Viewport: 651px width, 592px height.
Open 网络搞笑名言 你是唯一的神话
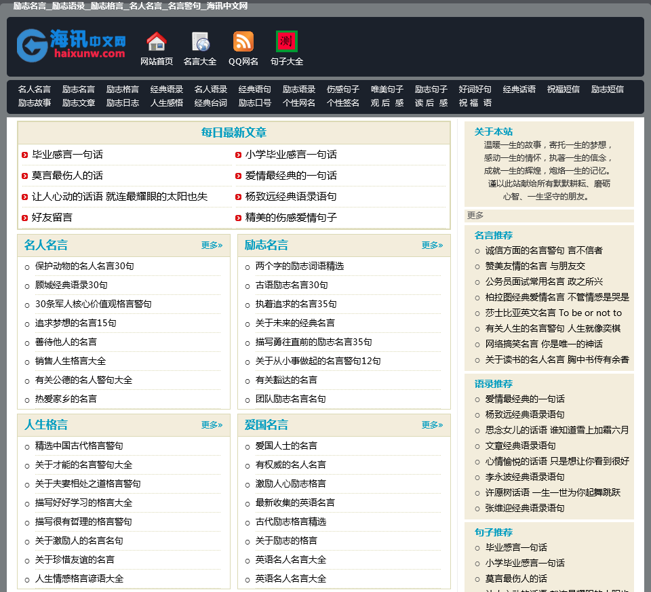tap(544, 344)
